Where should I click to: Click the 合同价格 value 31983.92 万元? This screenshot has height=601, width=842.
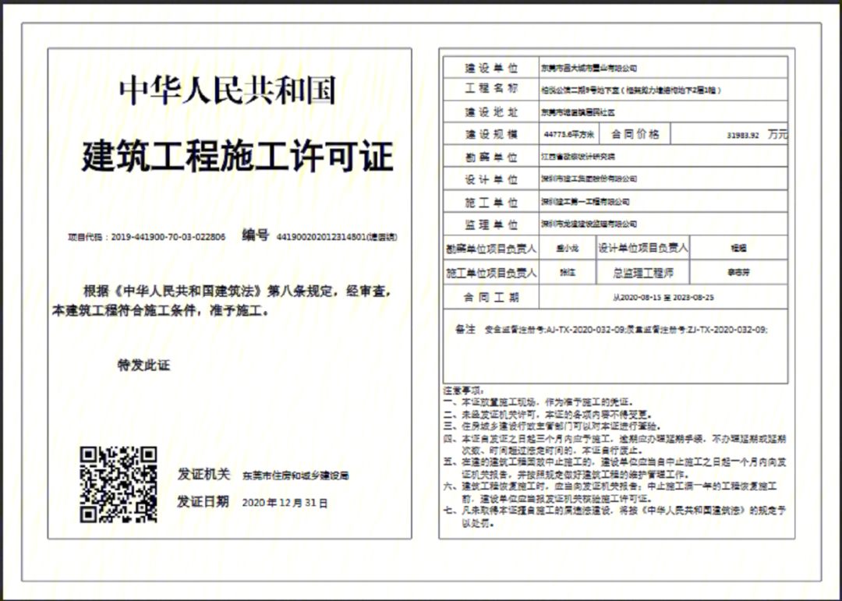(x=756, y=135)
